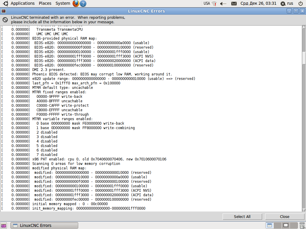The height and width of the screenshot is (229, 306).
Task: Click the volume speaker icon
Action: (x=223, y=4)
